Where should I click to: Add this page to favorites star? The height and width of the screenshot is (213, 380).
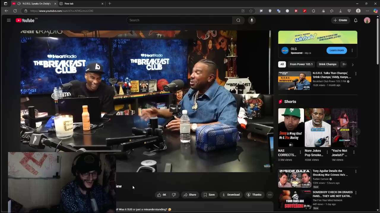251,11
